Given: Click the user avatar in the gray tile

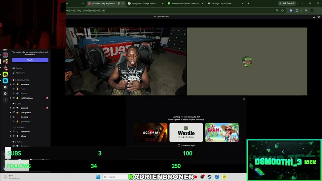Looking at the screenshot, I should tap(247, 62).
